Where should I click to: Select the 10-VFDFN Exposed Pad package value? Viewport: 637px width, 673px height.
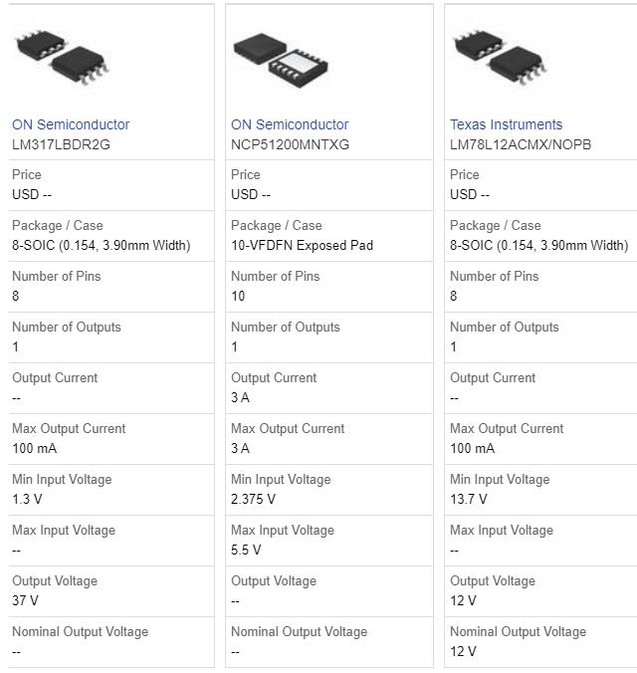[302, 245]
